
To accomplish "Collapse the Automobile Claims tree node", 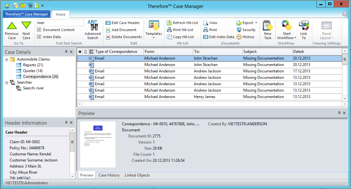I will click(x=7, y=59).
